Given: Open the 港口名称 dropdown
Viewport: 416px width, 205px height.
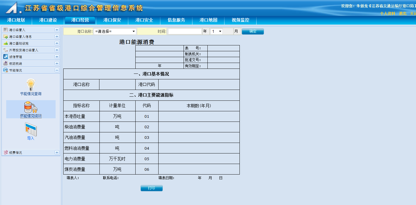Looking at the screenshot, I should tap(115, 31).
